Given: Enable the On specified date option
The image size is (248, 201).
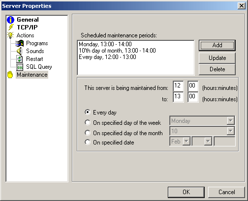Looking at the screenshot, I should pos(88,142).
